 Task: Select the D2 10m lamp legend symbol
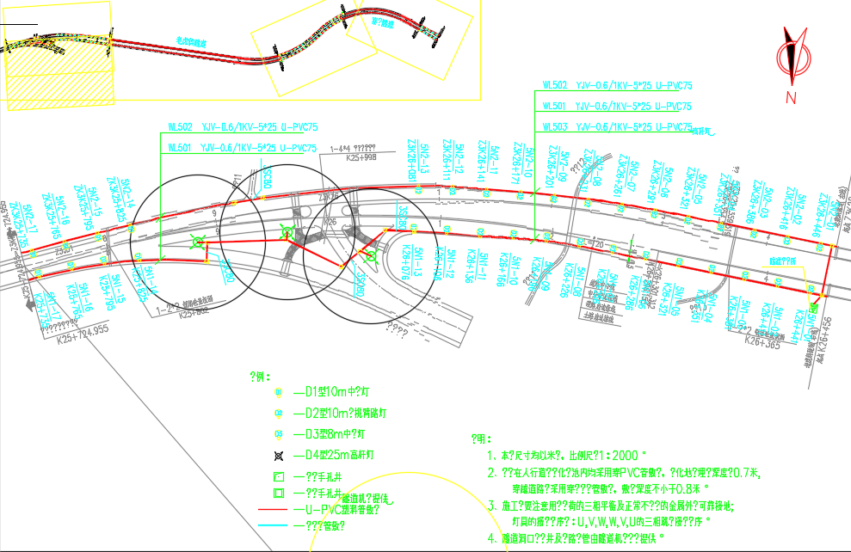coord(278,414)
